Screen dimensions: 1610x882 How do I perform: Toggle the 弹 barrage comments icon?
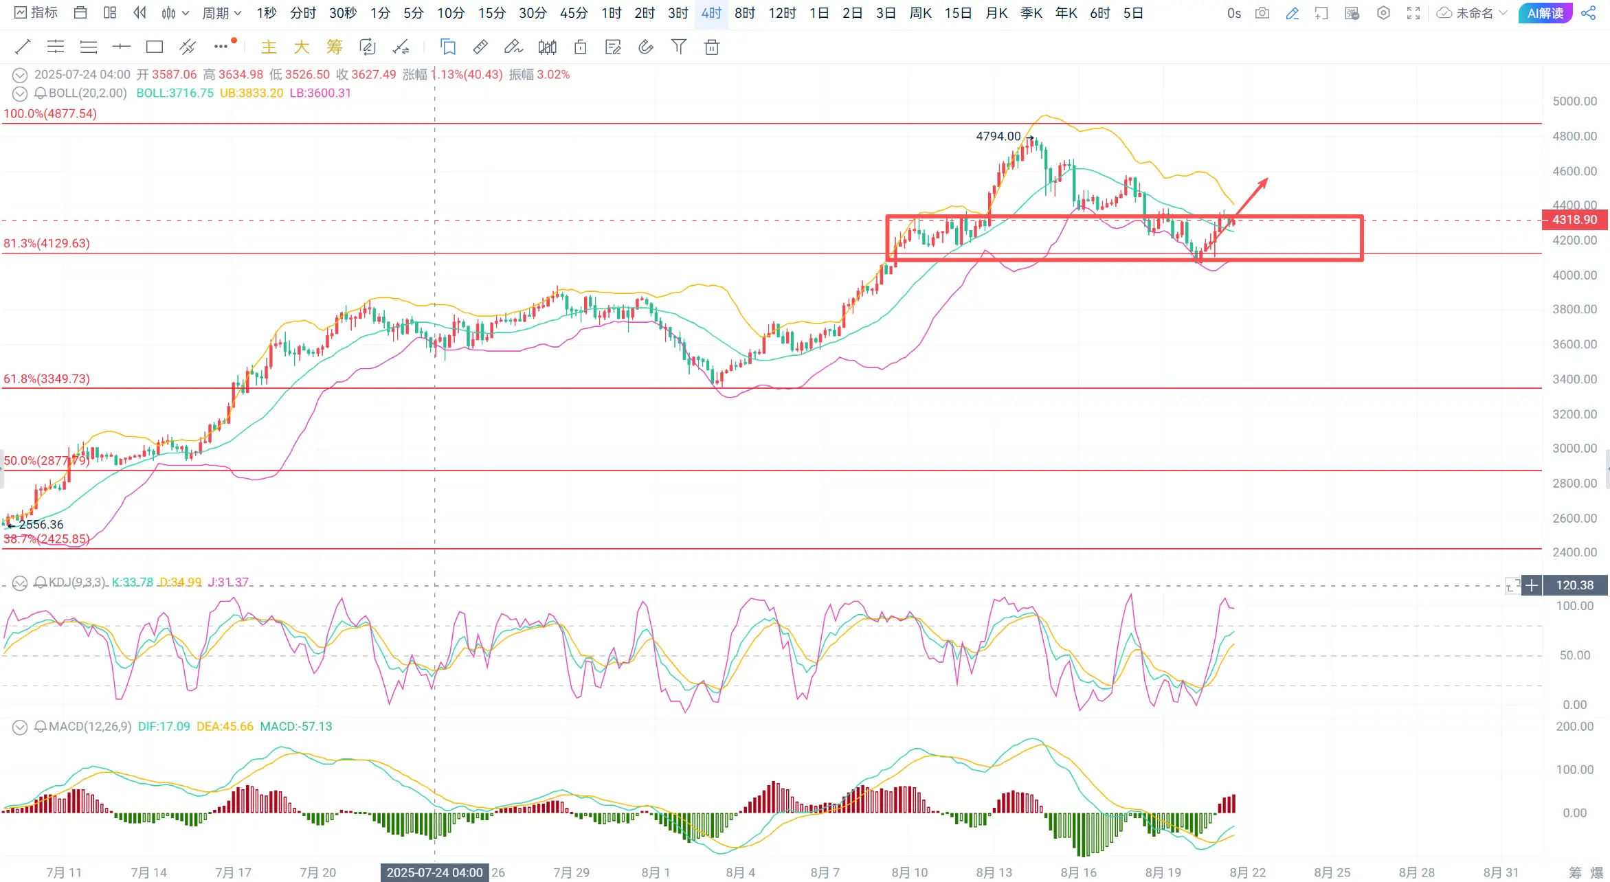(x=1352, y=12)
